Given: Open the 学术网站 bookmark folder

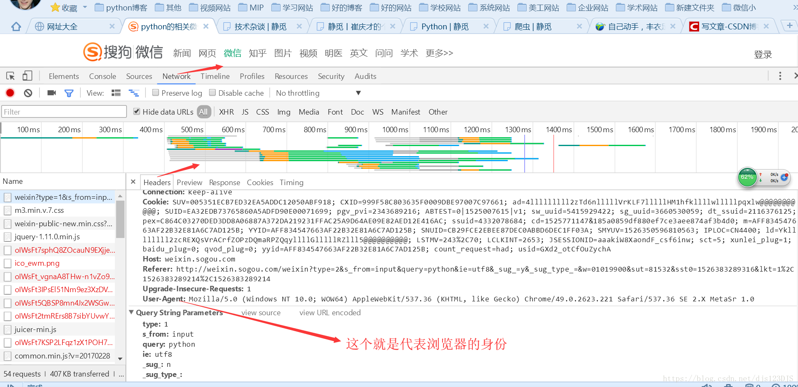Looking at the screenshot, I should point(637,8).
